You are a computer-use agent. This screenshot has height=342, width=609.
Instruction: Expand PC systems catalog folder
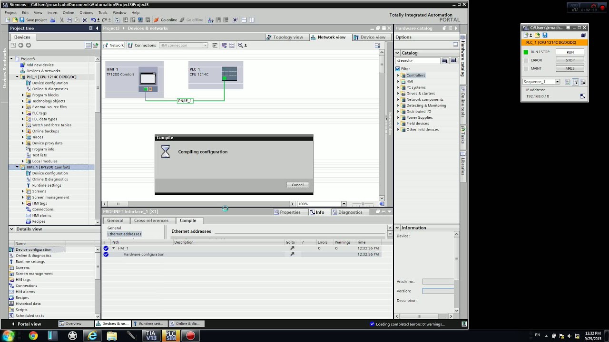(398, 87)
